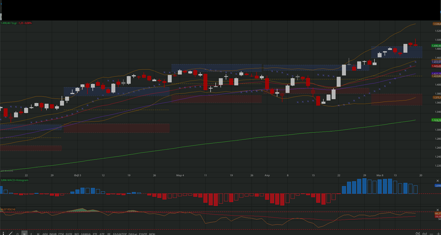Viewport: 441px width, 235px height.
Task: Open the ΛΑΜΔΑ symbol tab
Action: click(86, 234)
